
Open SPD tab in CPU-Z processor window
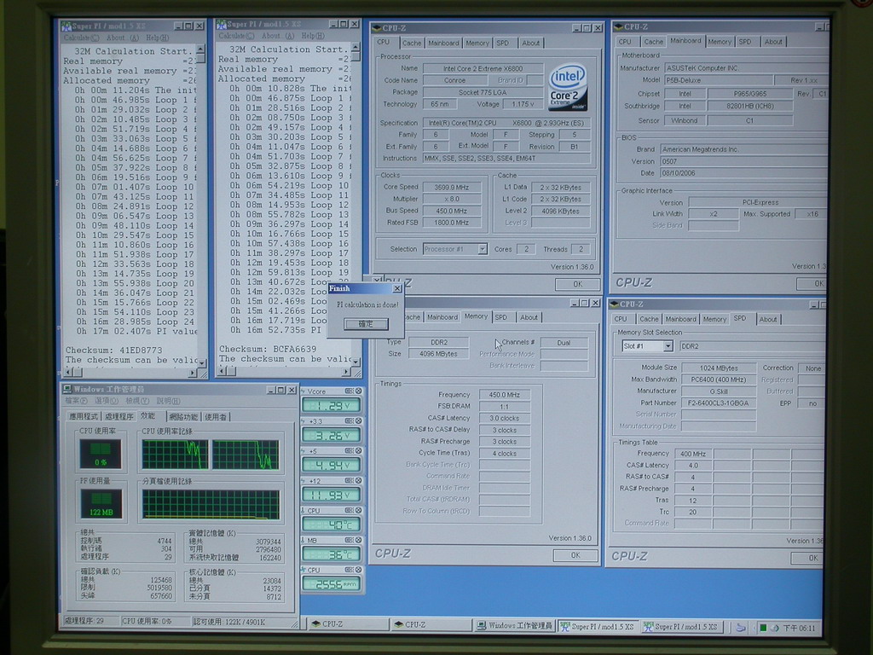point(503,43)
